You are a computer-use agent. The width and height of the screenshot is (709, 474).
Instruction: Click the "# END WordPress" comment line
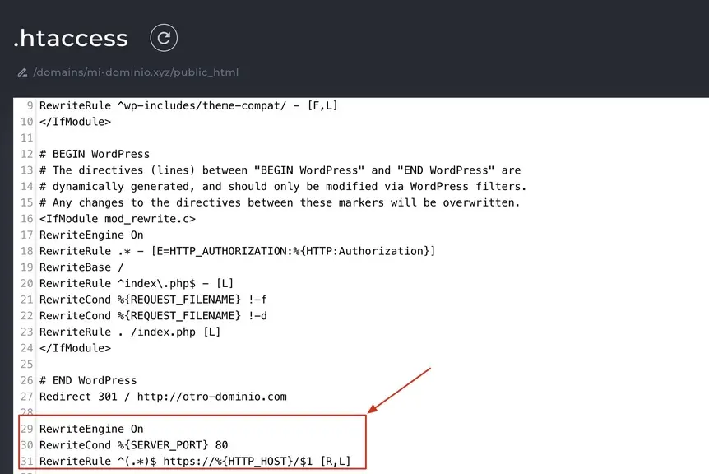88,380
